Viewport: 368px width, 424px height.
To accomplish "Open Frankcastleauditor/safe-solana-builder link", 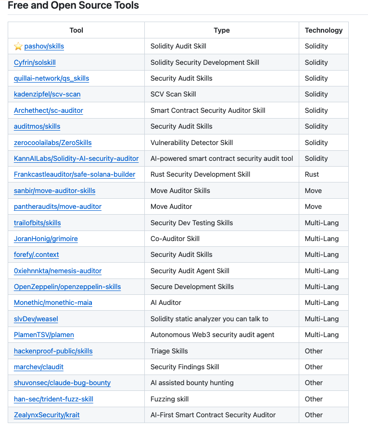I will click(75, 175).
